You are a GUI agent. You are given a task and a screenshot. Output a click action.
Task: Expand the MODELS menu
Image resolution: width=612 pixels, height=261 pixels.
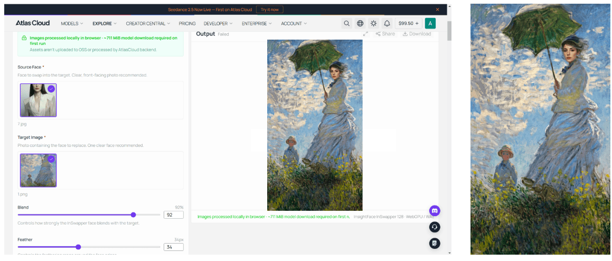[72, 23]
